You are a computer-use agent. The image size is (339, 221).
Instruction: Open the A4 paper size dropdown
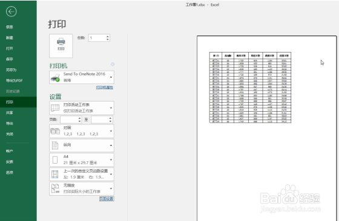click(82, 159)
